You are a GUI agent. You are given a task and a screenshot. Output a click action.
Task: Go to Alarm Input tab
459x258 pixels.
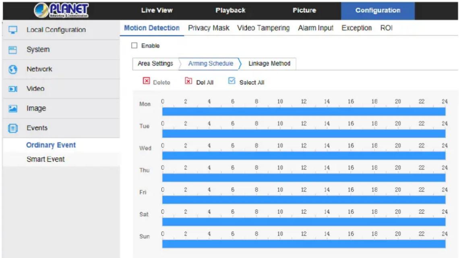(x=316, y=28)
